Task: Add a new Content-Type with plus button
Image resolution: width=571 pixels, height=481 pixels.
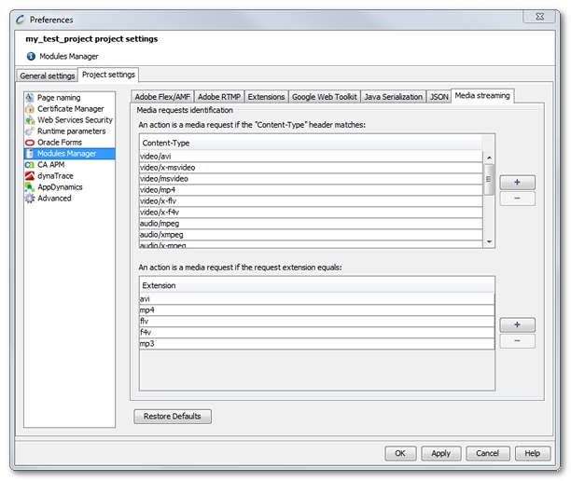Action: coord(517,182)
